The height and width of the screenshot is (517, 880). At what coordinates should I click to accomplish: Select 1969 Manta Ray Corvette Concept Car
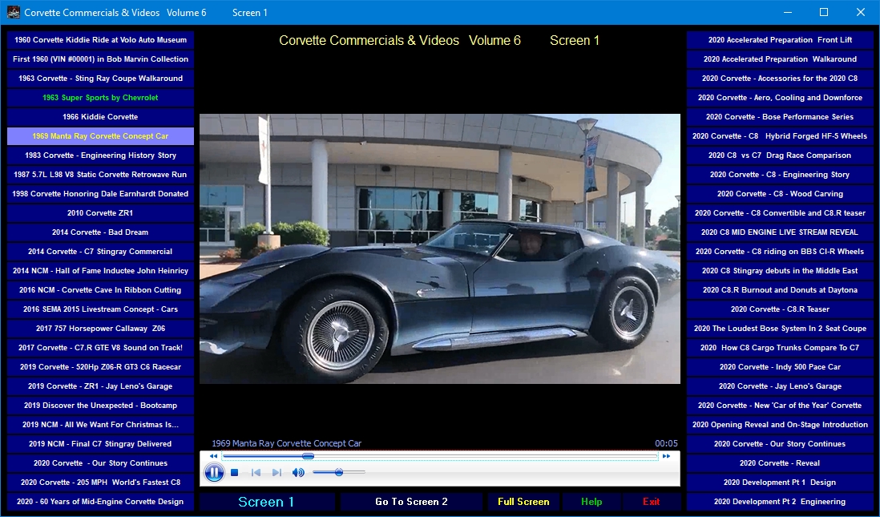click(100, 135)
